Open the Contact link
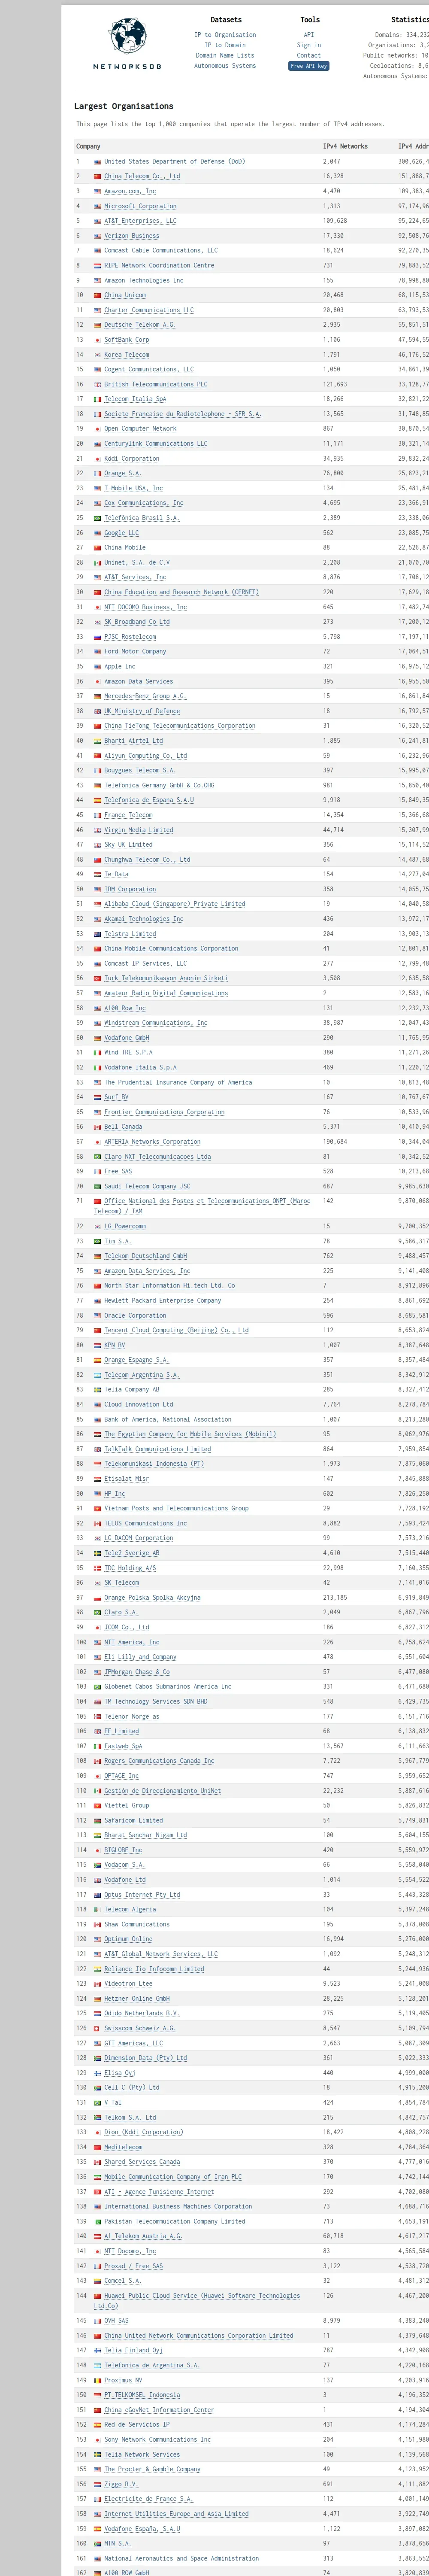The image size is (429, 2576). [x=309, y=56]
